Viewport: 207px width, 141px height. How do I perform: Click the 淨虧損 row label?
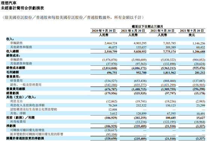coord(11,126)
